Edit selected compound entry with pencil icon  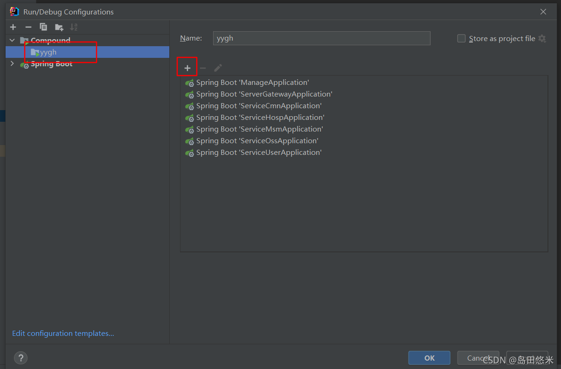pos(218,68)
